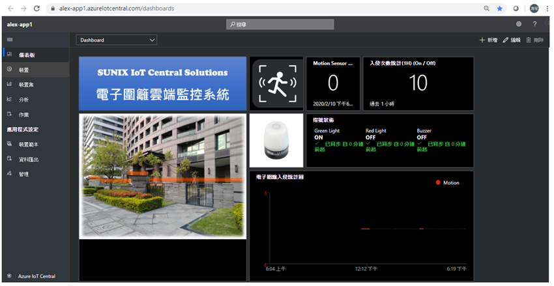Viewport: 554px width, 286px height.
Task: Bookmark page with the star icon
Action: 500,8
